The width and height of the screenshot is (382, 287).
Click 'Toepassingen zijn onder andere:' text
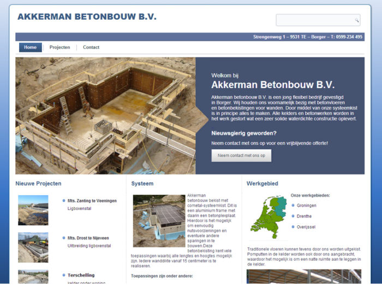tap(162, 276)
